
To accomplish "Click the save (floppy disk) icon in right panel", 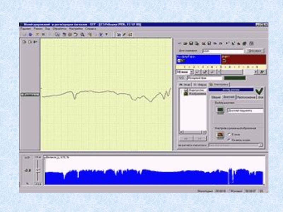I will point(191,43).
